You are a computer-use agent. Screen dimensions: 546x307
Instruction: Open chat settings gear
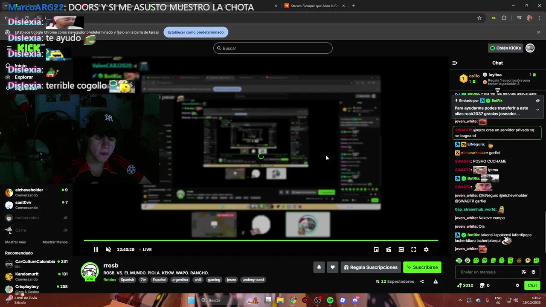click(517, 286)
